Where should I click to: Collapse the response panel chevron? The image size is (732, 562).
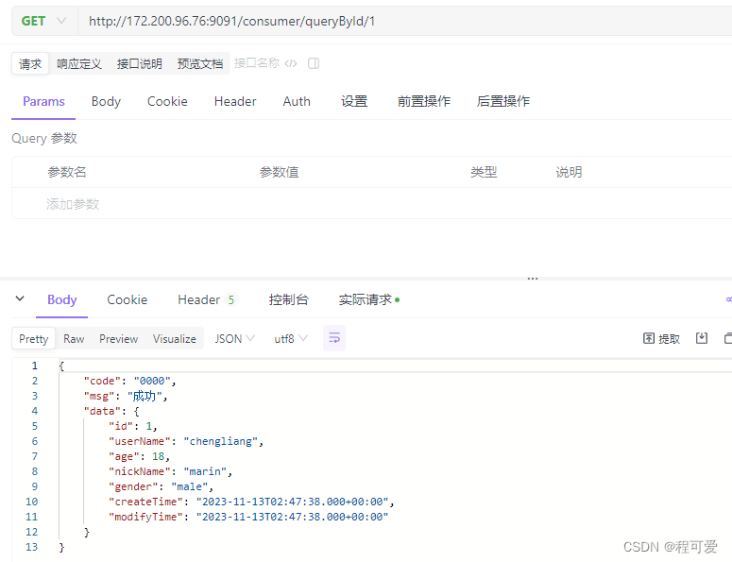click(x=20, y=298)
